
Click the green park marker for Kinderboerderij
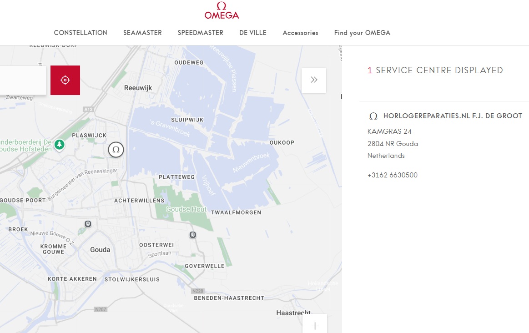click(60, 145)
